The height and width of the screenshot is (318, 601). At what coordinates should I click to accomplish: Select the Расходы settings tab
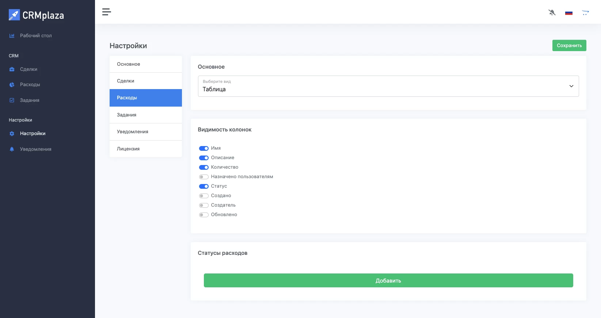[x=146, y=98]
